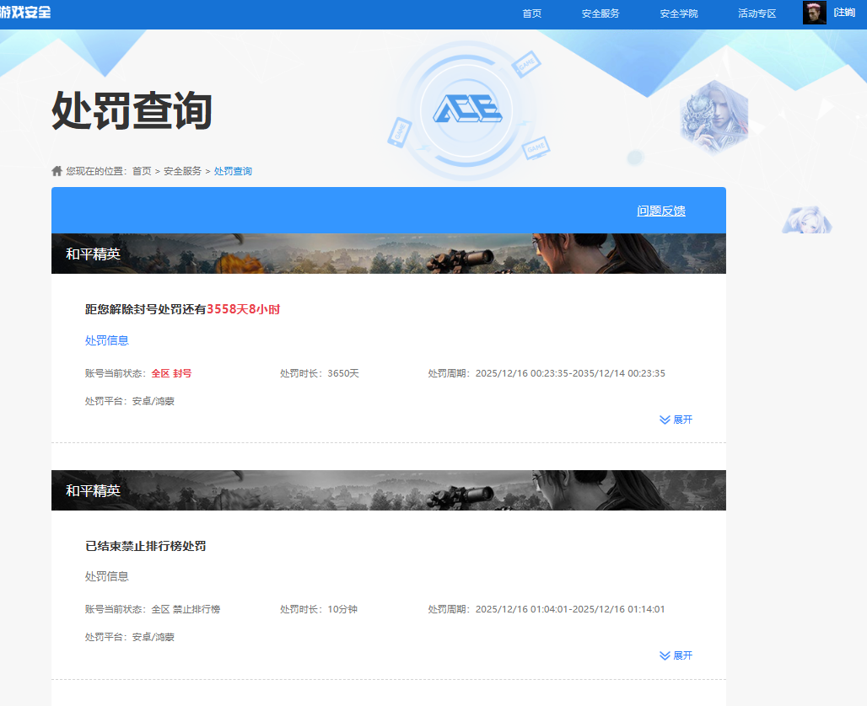Open the 问题反馈 feedback link
Screen dimensions: 867x706
pyautogui.click(x=661, y=211)
